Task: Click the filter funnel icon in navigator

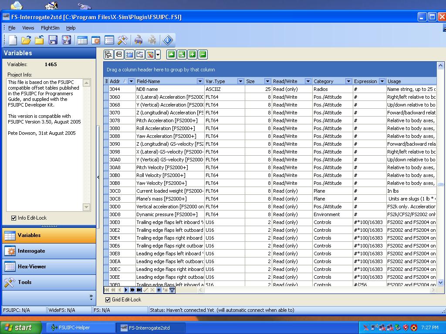Action: (x=172, y=290)
